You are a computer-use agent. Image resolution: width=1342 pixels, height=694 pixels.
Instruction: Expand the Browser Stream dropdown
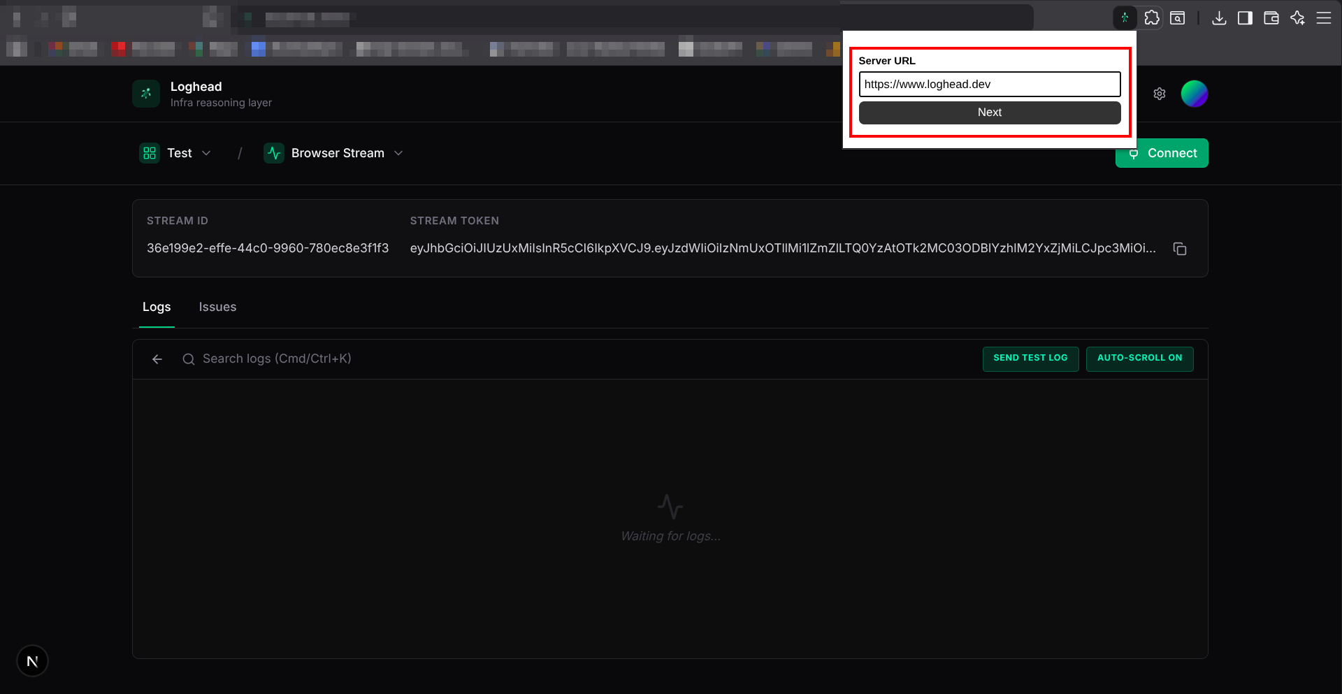(398, 153)
